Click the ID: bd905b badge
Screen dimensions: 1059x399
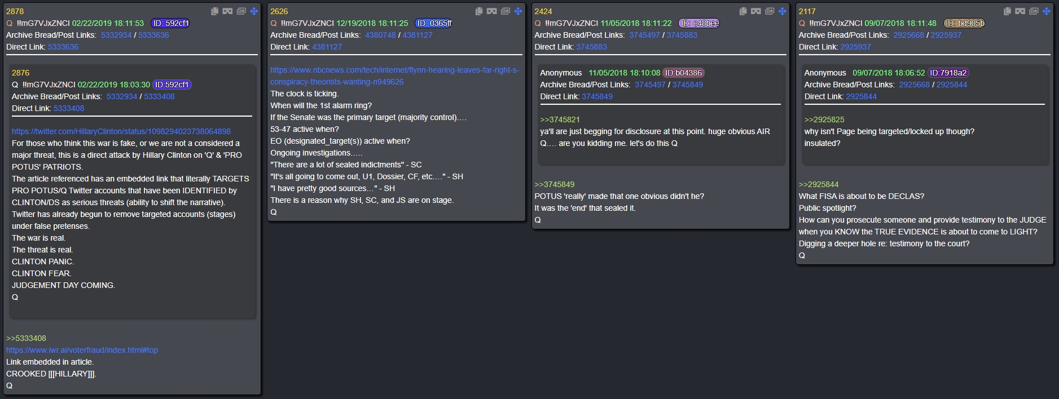[x=964, y=23]
